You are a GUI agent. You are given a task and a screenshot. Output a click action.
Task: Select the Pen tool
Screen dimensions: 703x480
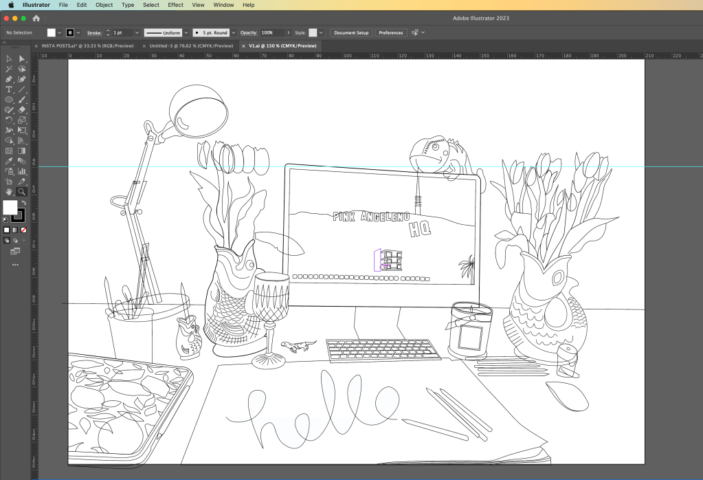click(9, 79)
